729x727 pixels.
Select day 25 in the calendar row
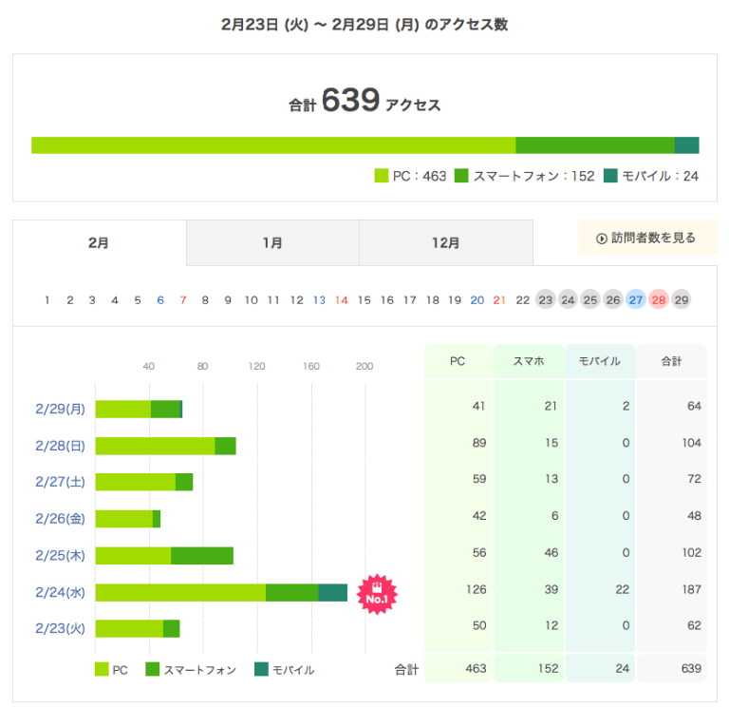tap(590, 299)
